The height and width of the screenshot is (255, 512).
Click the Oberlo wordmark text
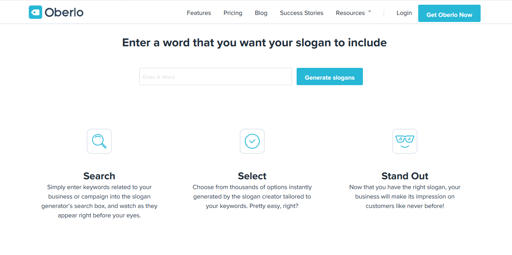tap(64, 13)
